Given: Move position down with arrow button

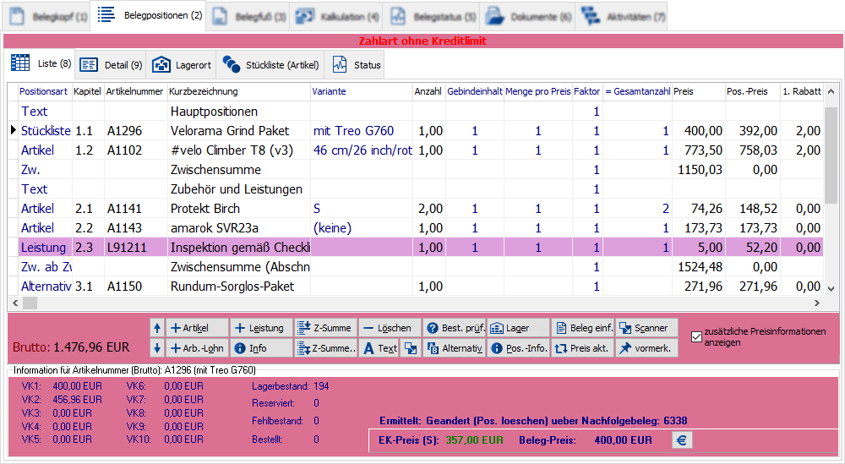Looking at the screenshot, I should [x=157, y=348].
